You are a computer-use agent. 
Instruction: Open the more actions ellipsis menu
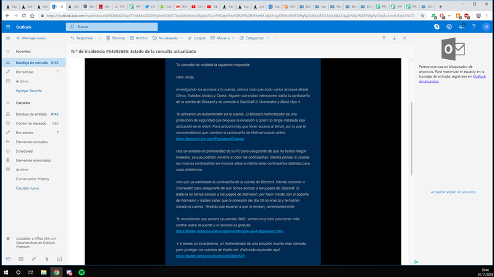pyautogui.click(x=276, y=38)
